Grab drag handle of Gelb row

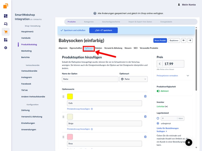pyautogui.click(x=63, y=97)
